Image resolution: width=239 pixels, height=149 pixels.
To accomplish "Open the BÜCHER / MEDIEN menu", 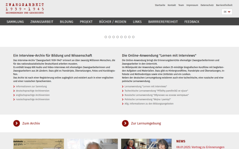I will [x=113, y=22].
